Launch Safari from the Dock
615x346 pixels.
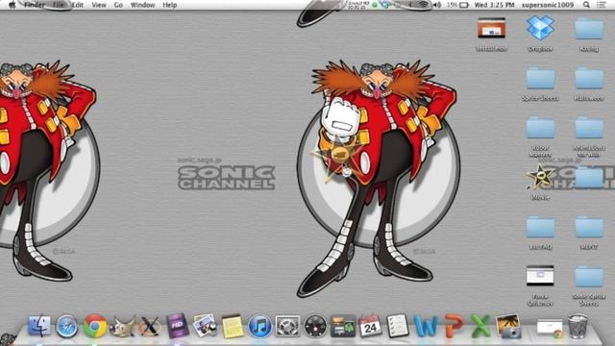[x=66, y=326]
